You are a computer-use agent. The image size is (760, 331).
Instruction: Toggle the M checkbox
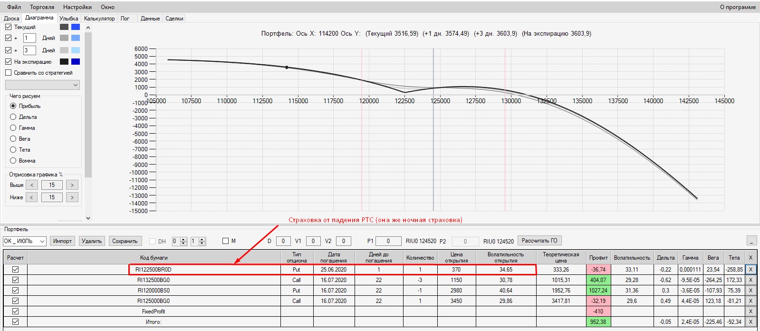point(226,241)
